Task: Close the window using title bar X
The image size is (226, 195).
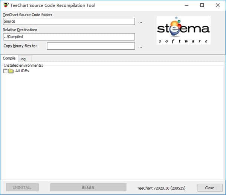Action: tap(218, 5)
